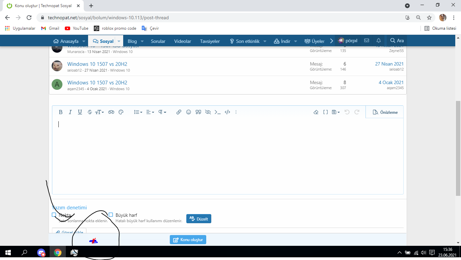
Task: Open the drafts save dropdown
Action: tap(336, 112)
